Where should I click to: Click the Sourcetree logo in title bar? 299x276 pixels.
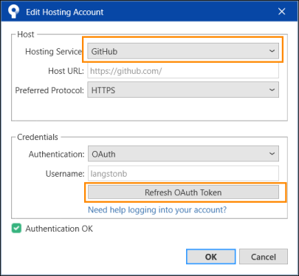click(x=13, y=11)
